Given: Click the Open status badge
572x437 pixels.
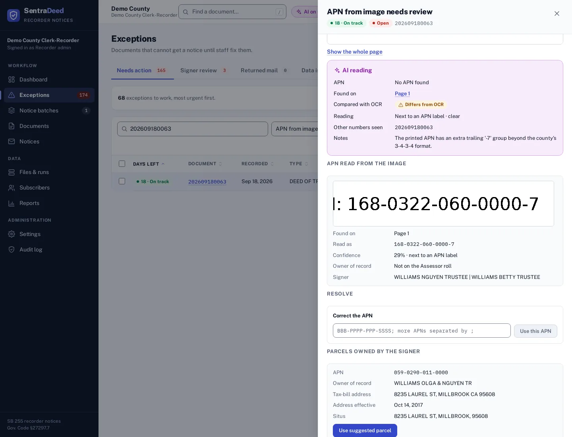Looking at the screenshot, I should coord(381,23).
